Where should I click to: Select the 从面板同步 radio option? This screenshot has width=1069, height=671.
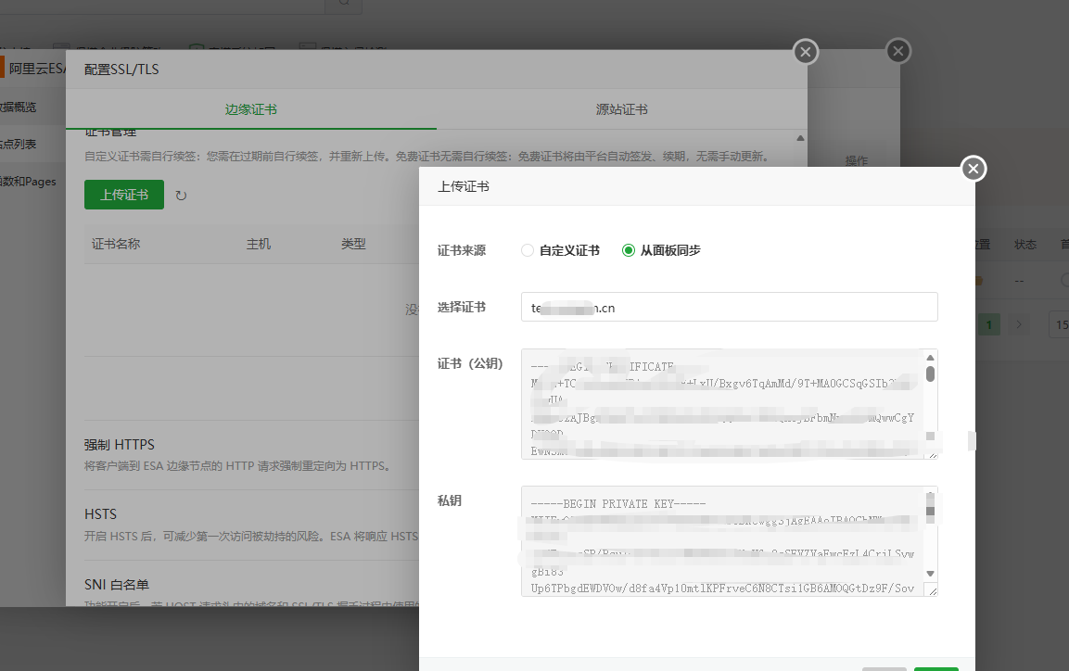(628, 249)
